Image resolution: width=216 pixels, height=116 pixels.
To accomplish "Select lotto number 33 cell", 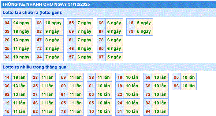I will pyautogui.click(x=7, y=57).
